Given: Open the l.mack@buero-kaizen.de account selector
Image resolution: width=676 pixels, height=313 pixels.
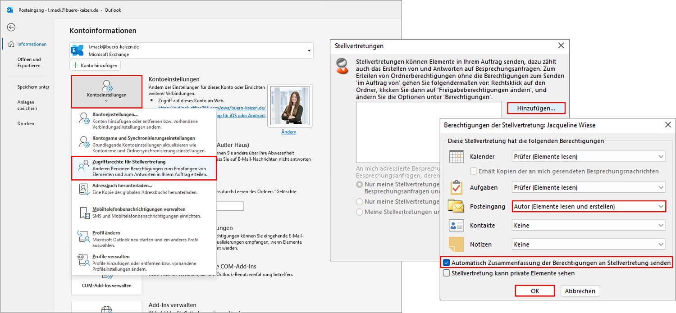Looking at the screenshot, I should coord(191,50).
